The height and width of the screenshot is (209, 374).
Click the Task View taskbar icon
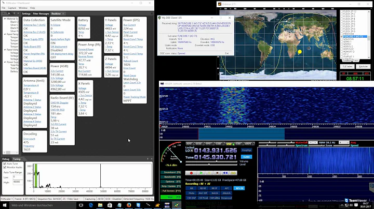[x=81, y=205]
